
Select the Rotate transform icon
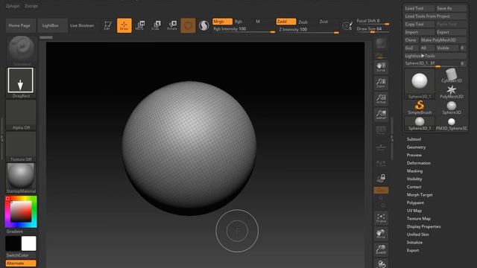click(172, 25)
